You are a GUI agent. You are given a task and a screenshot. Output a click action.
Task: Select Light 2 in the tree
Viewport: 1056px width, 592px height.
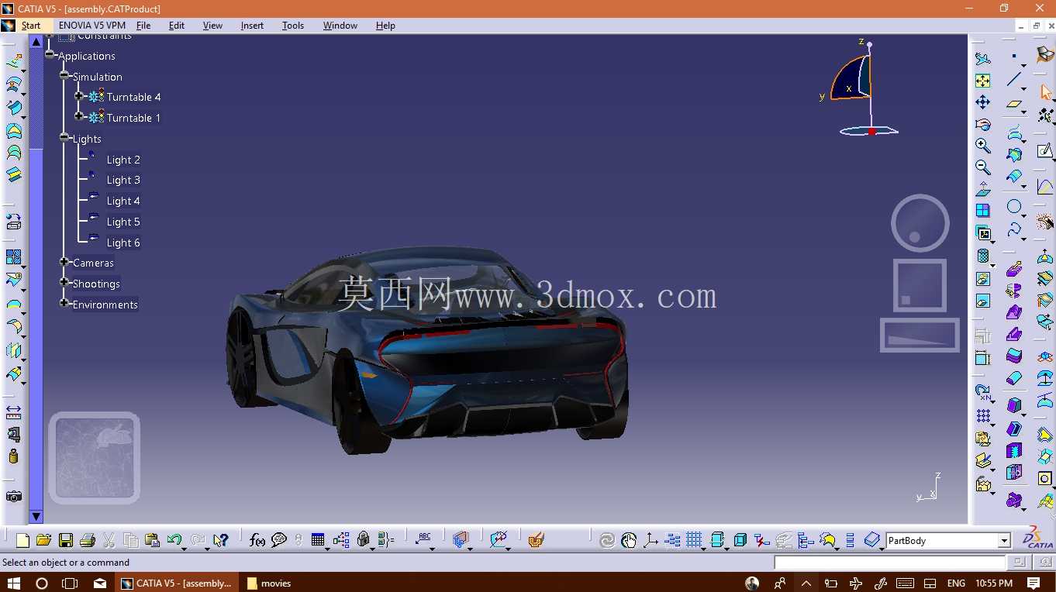pyautogui.click(x=123, y=160)
